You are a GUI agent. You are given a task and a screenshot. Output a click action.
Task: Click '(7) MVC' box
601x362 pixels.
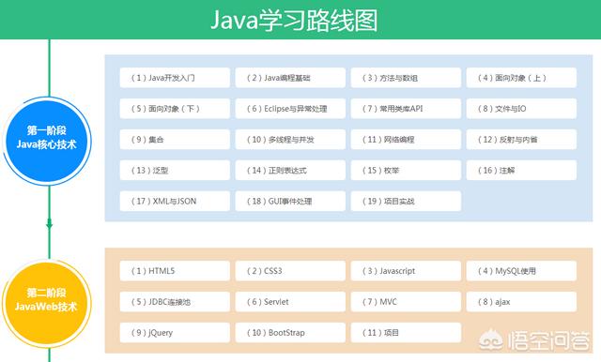pyautogui.click(x=406, y=302)
